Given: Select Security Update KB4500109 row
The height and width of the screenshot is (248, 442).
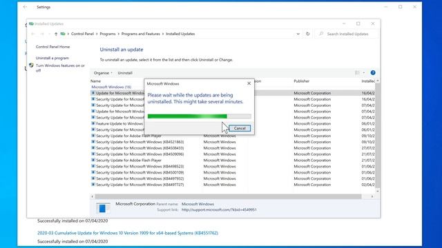Looking at the screenshot, I should click(x=233, y=172).
